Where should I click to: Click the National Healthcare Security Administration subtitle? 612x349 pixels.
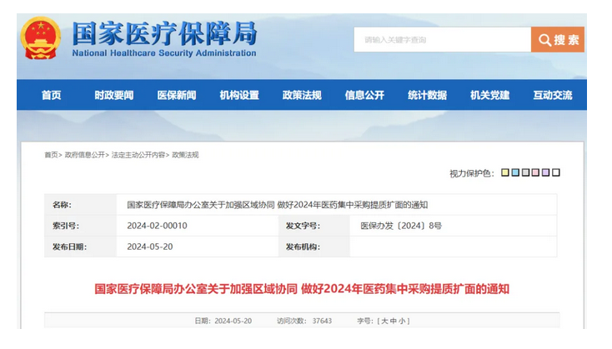point(164,53)
